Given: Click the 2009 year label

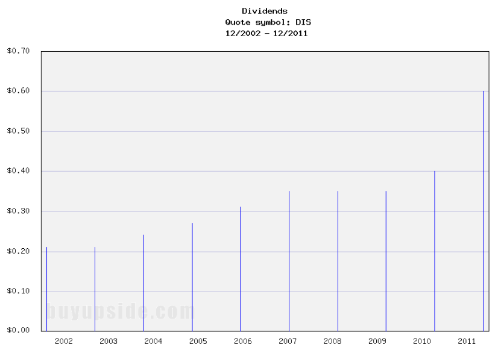Looking at the screenshot, I should pyautogui.click(x=377, y=342).
